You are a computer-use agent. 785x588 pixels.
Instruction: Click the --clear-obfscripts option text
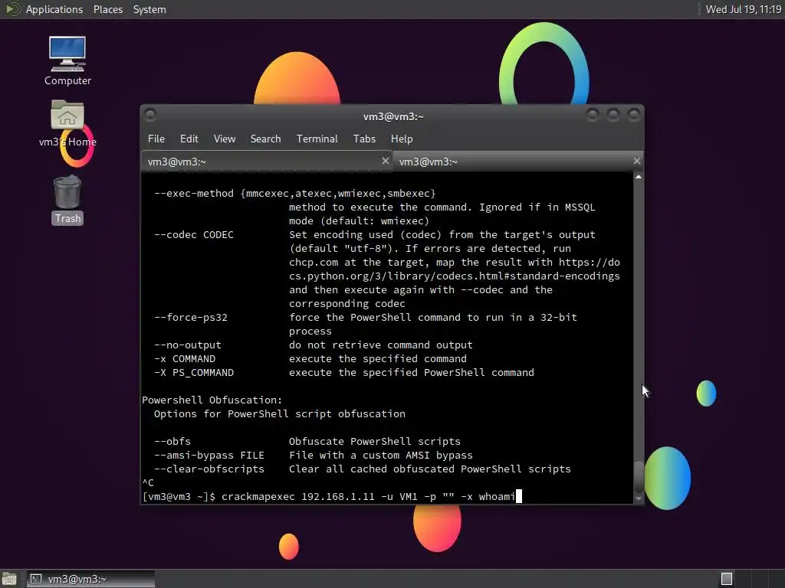click(209, 469)
